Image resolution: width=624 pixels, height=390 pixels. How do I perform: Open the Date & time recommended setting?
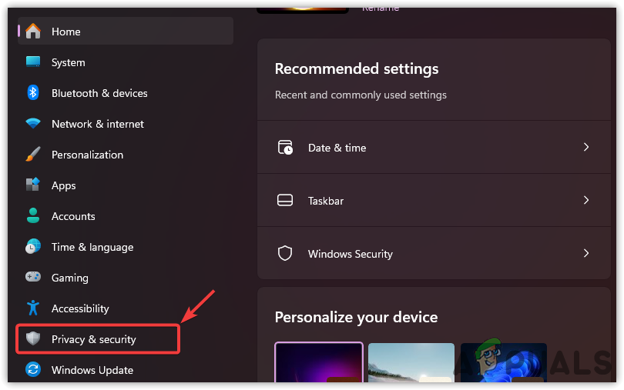pyautogui.click(x=337, y=148)
